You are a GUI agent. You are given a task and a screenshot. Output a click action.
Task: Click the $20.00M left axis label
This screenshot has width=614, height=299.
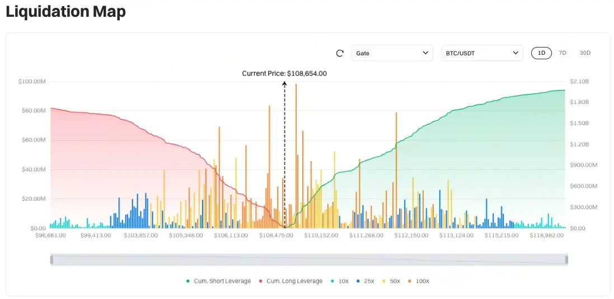pyautogui.click(x=33, y=198)
